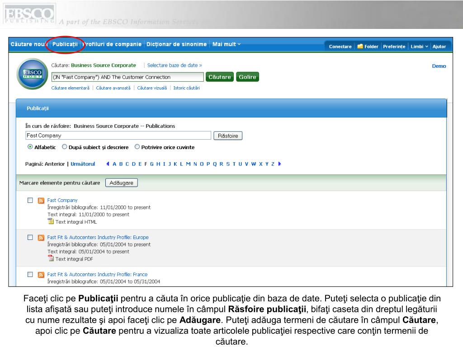Select După subiect și descriere option
463x347 pixels.
[x=64, y=147]
